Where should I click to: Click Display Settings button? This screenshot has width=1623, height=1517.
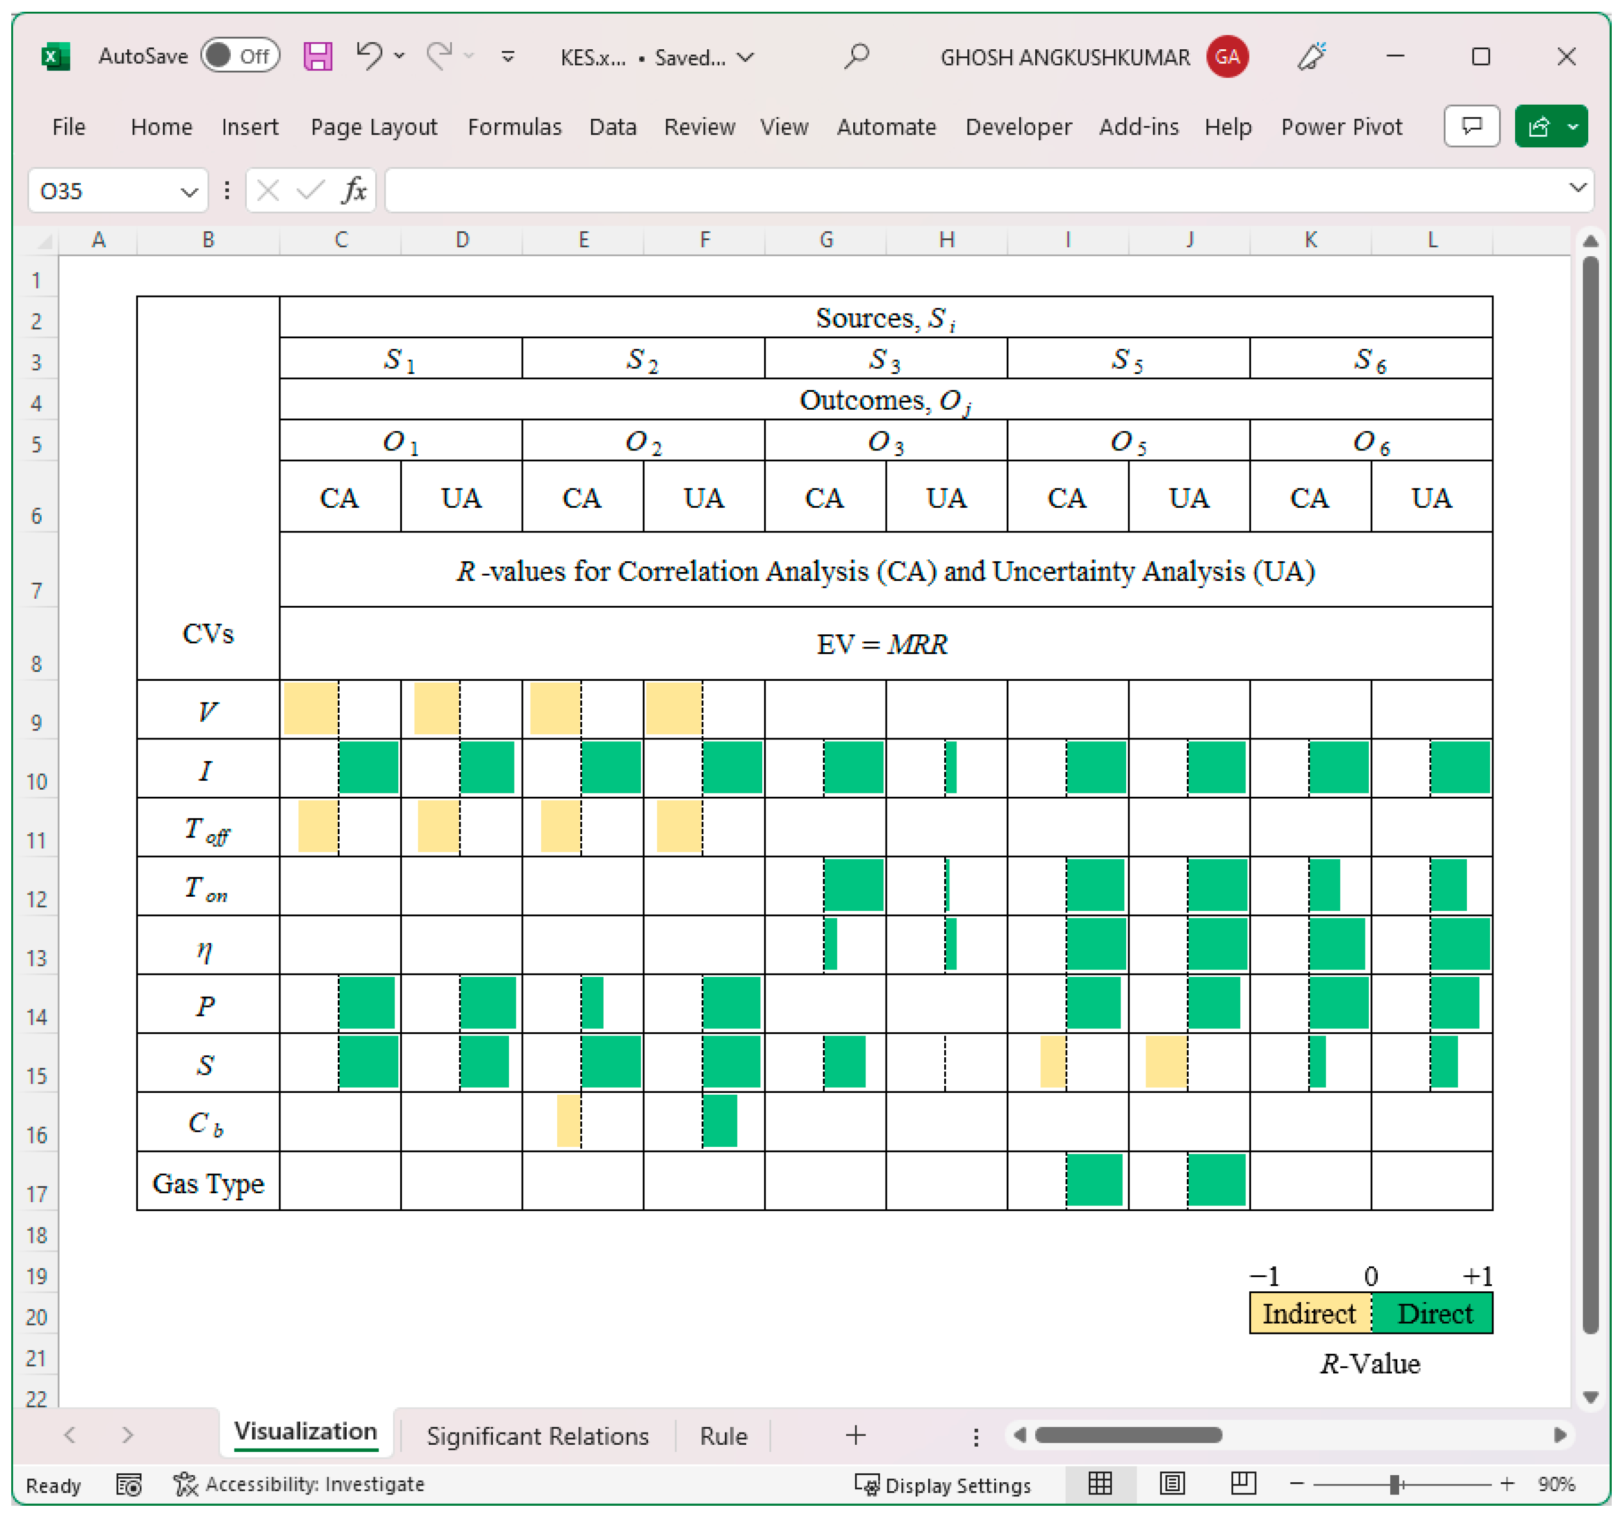pos(943,1484)
